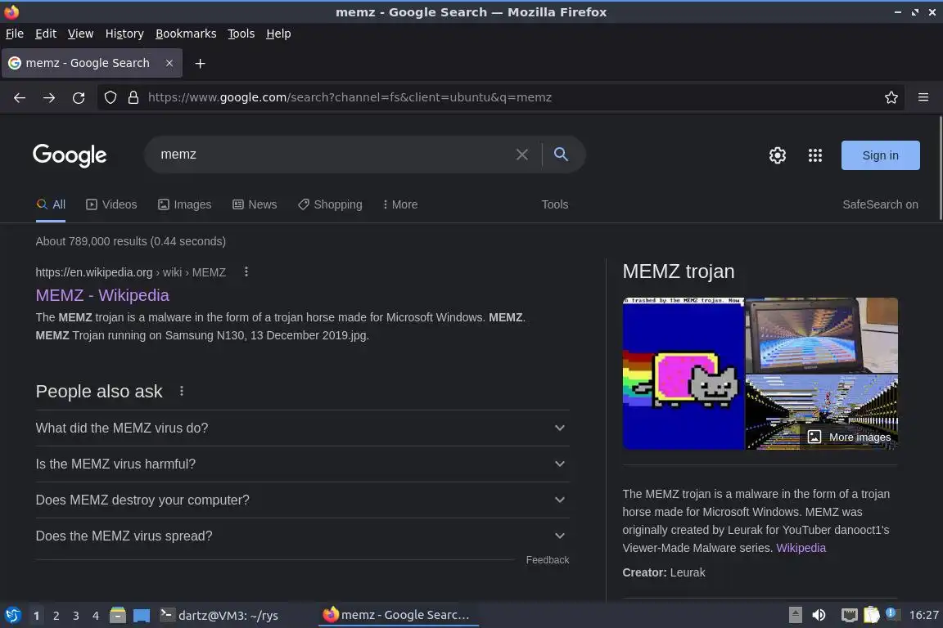The image size is (943, 628).
Task: Open the network monitor icon in tray
Action: point(849,615)
